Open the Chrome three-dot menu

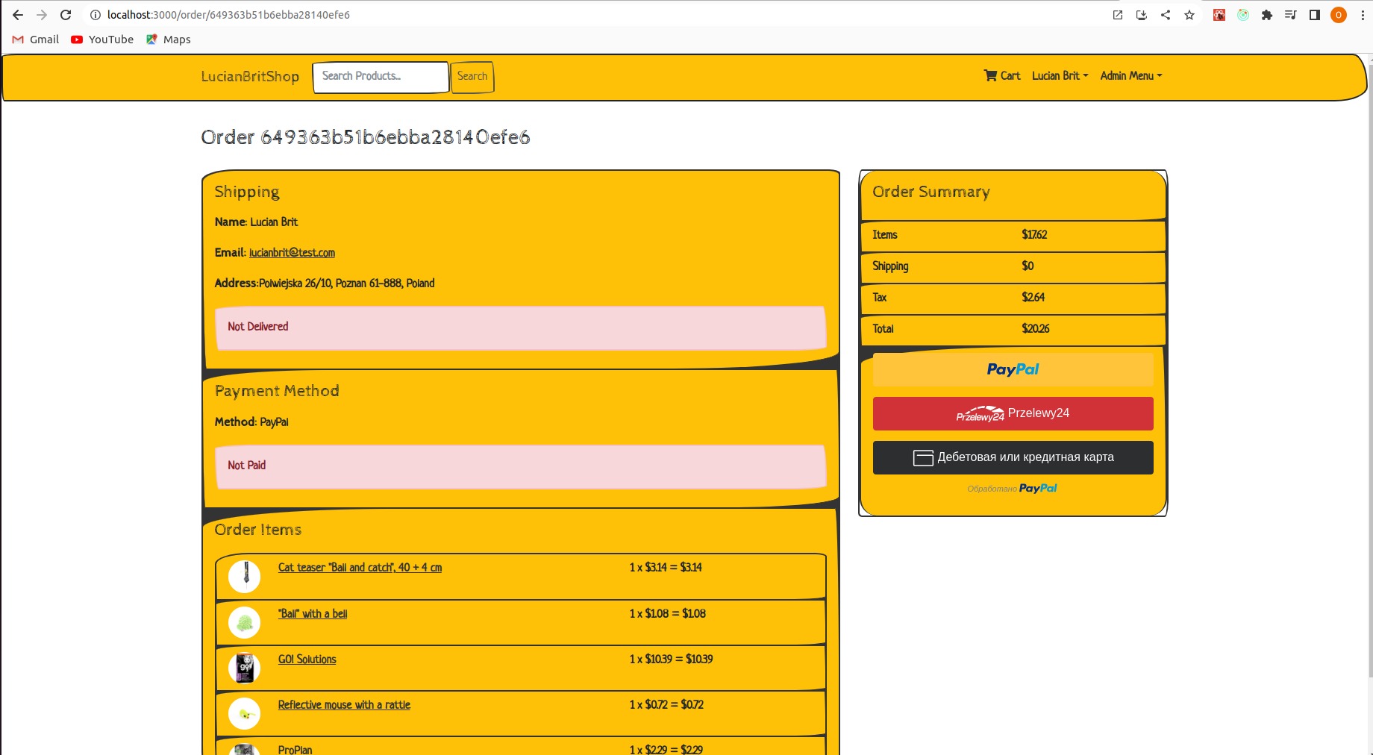point(1363,15)
